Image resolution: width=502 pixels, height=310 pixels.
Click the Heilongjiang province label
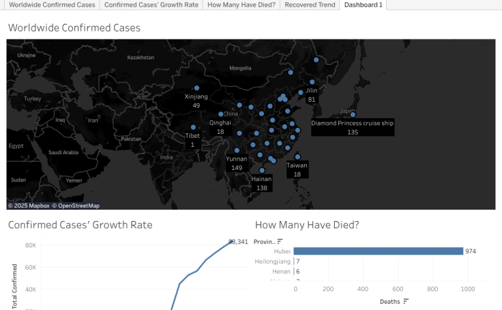(273, 262)
